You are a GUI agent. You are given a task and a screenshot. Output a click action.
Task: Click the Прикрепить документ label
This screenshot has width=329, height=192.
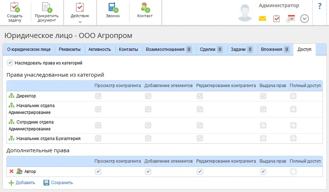47,18
